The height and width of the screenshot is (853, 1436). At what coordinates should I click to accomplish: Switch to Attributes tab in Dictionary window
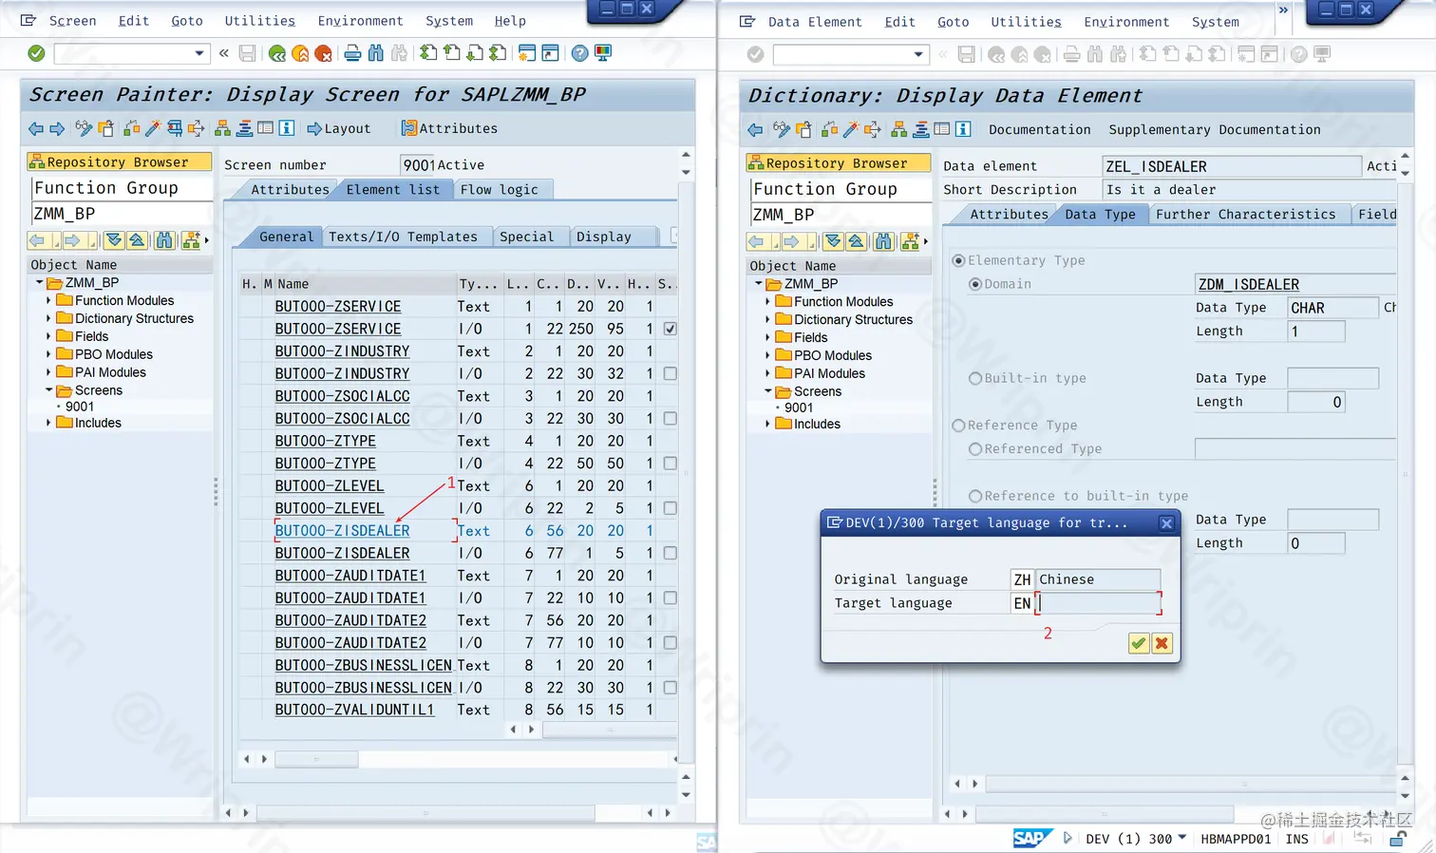coord(1009,215)
